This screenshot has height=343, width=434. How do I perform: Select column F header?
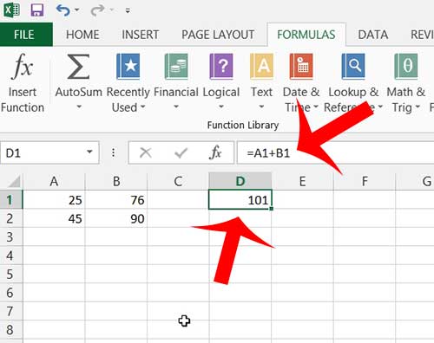[365, 182]
